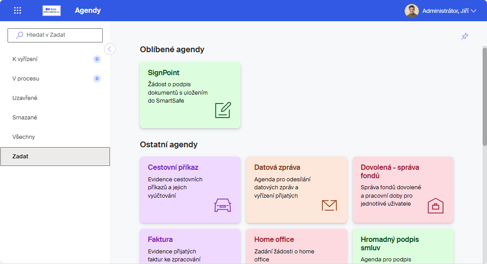This screenshot has width=487, height=264.
Task: Click the Evidence cestovních příkazů description
Action: pos(175,187)
